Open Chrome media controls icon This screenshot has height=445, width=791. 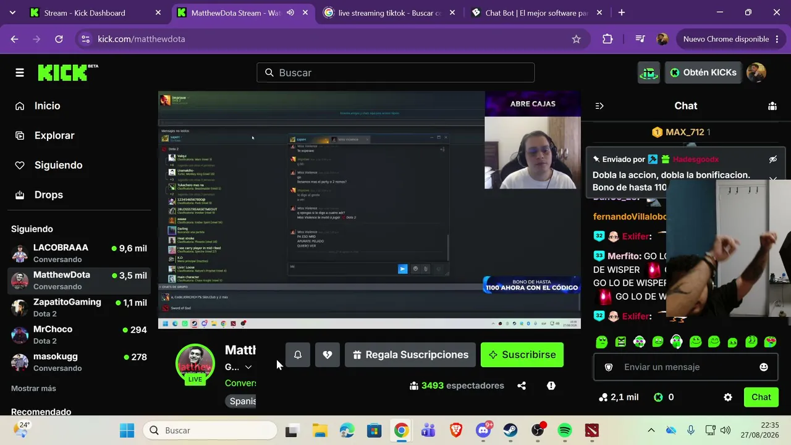(640, 39)
